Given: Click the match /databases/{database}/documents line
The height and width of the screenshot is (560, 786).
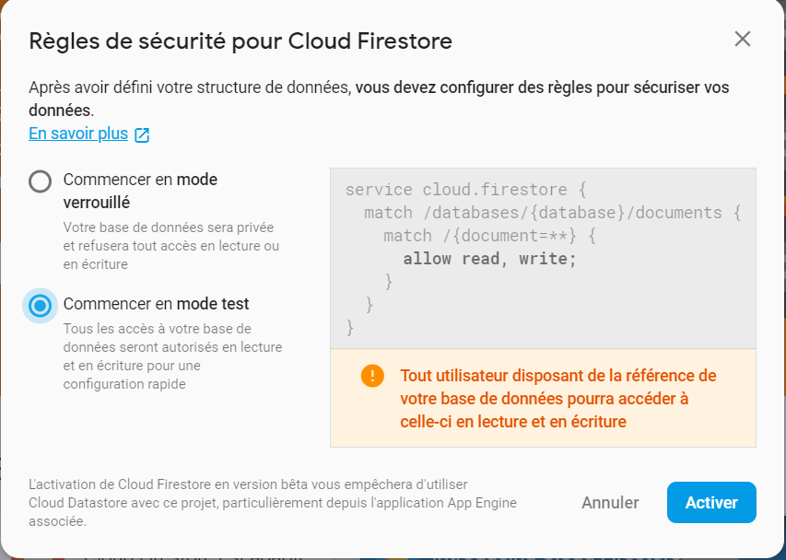Looking at the screenshot, I should [x=552, y=213].
